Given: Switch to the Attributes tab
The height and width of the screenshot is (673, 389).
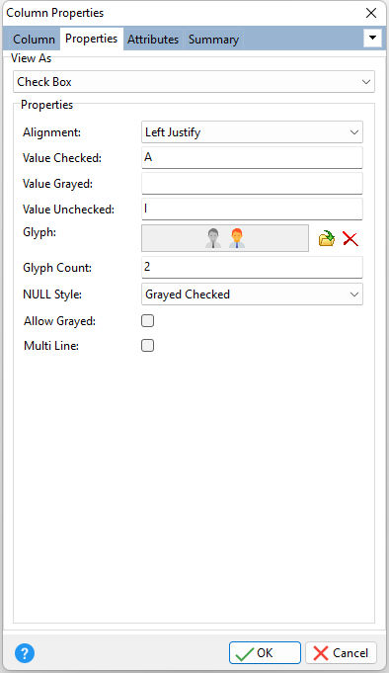Looking at the screenshot, I should [153, 40].
